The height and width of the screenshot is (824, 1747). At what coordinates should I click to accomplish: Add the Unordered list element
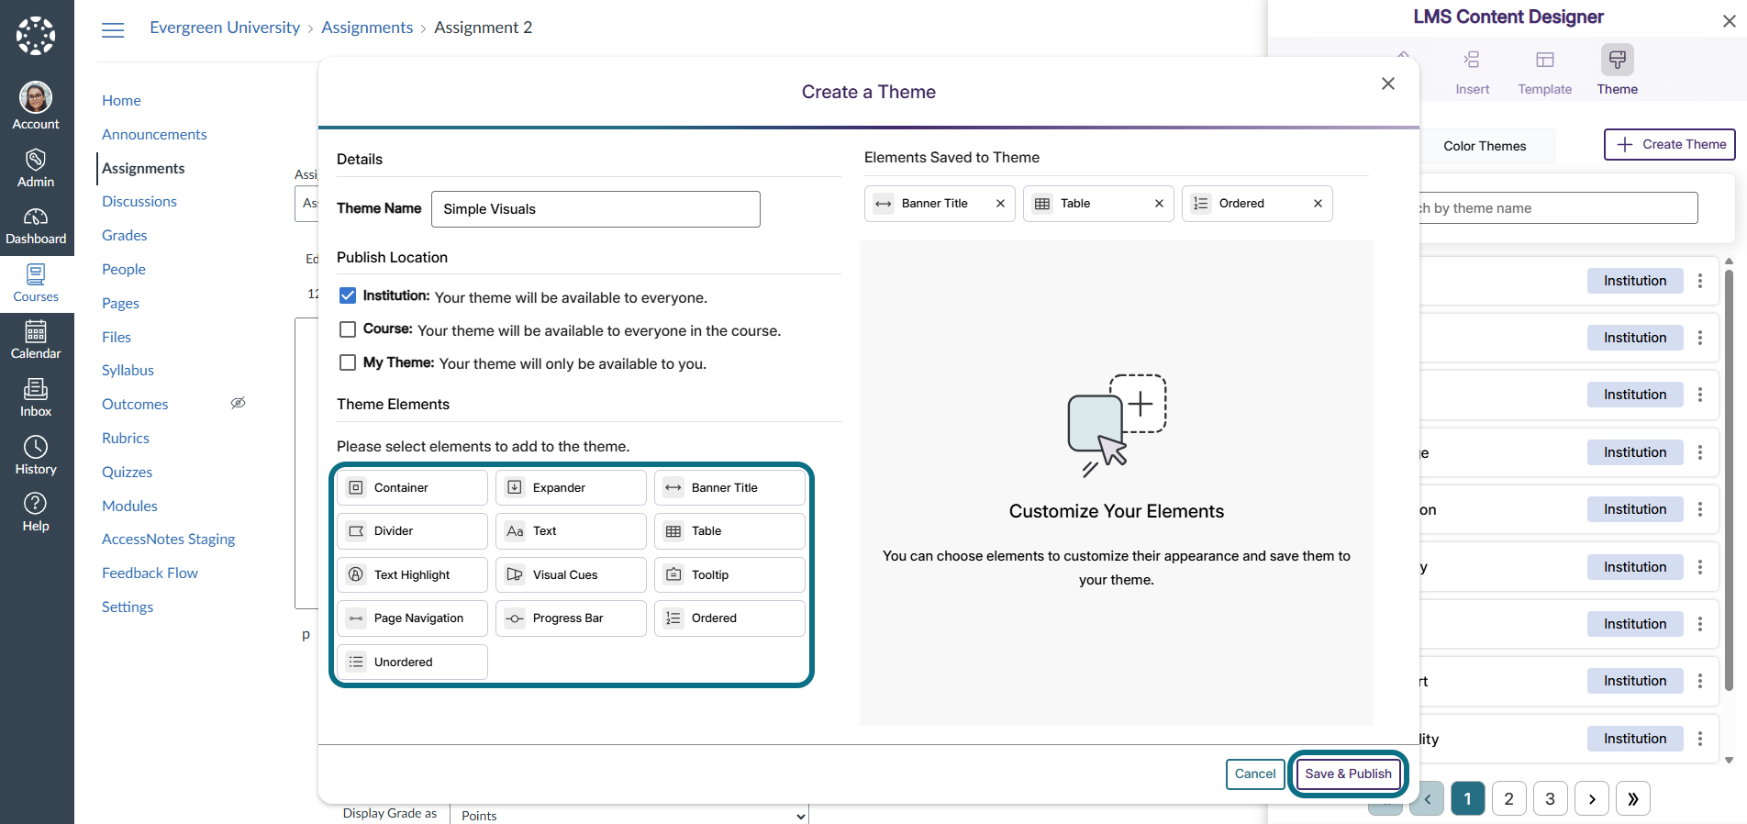click(x=412, y=662)
